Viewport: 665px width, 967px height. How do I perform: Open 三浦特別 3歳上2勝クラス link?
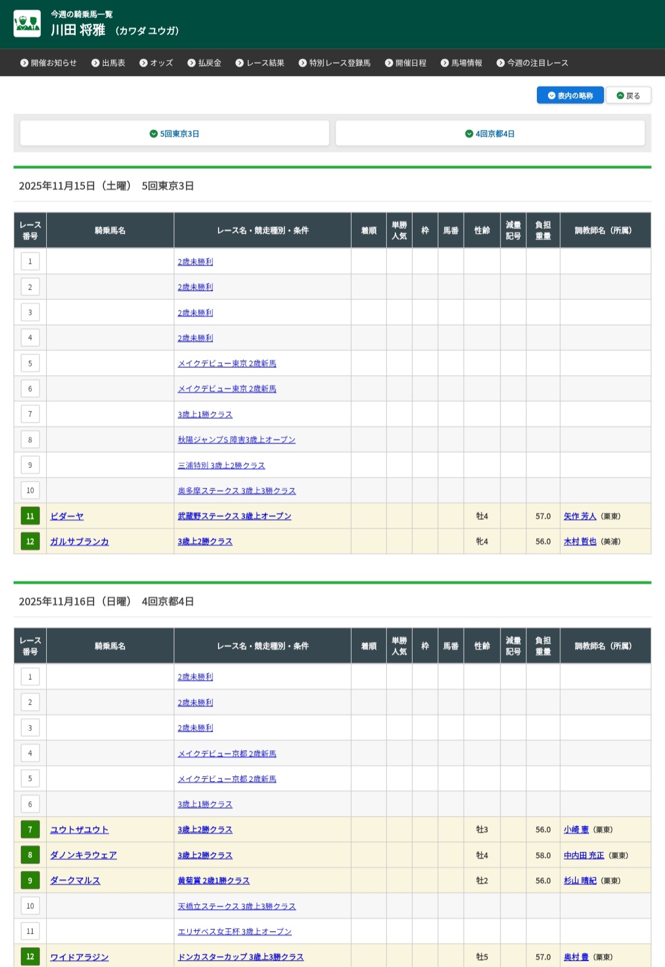tap(222, 466)
